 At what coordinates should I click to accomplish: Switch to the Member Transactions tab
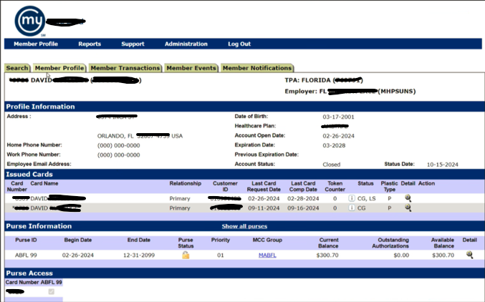point(125,68)
